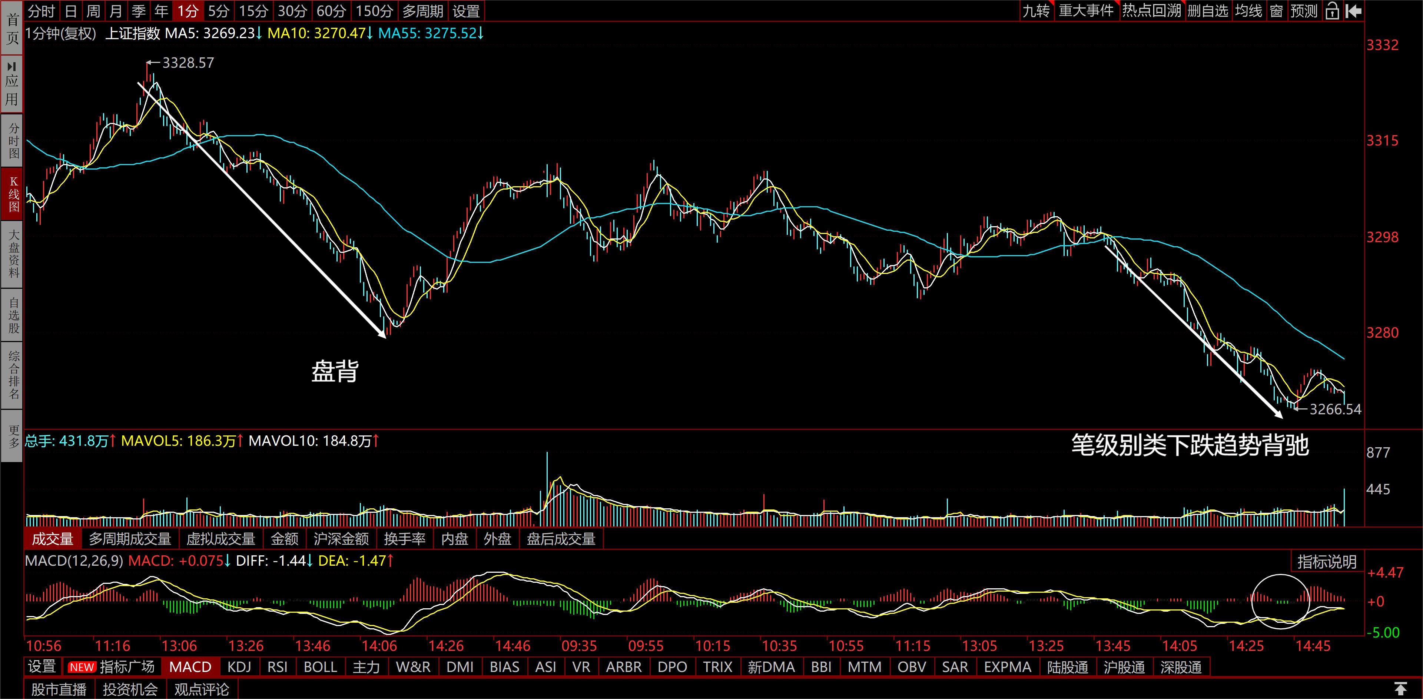
Task: Open period 设置 in the top bar
Action: point(466,11)
